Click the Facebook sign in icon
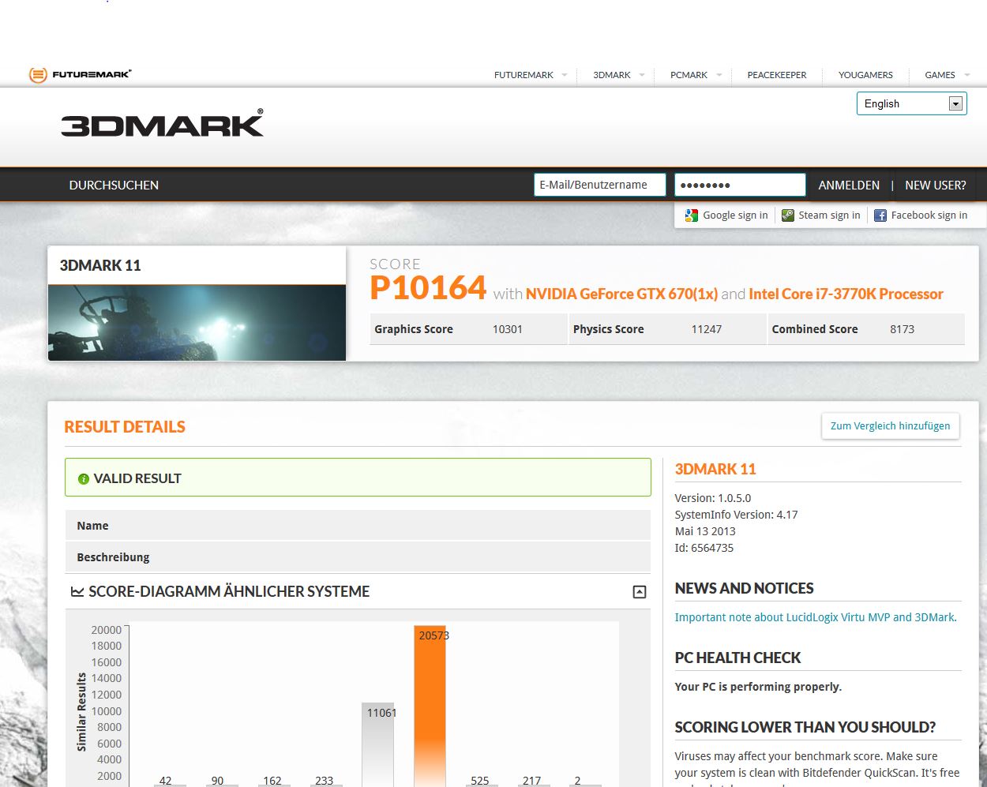This screenshot has height=787, width=987. (x=880, y=215)
